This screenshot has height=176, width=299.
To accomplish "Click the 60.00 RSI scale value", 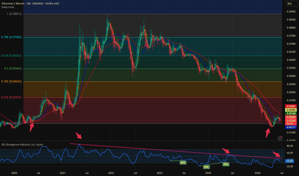I will tap(290, 153).
